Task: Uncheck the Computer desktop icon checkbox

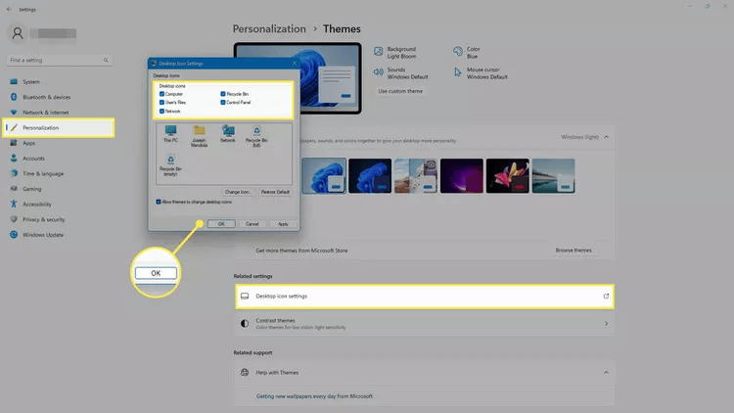Action: point(161,94)
